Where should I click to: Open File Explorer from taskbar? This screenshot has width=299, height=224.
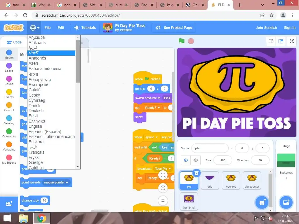tap(24, 218)
